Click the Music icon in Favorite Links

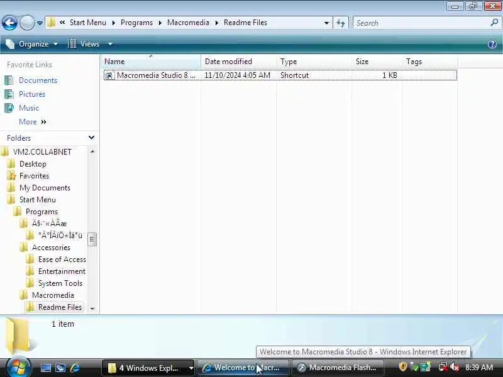coord(9,108)
